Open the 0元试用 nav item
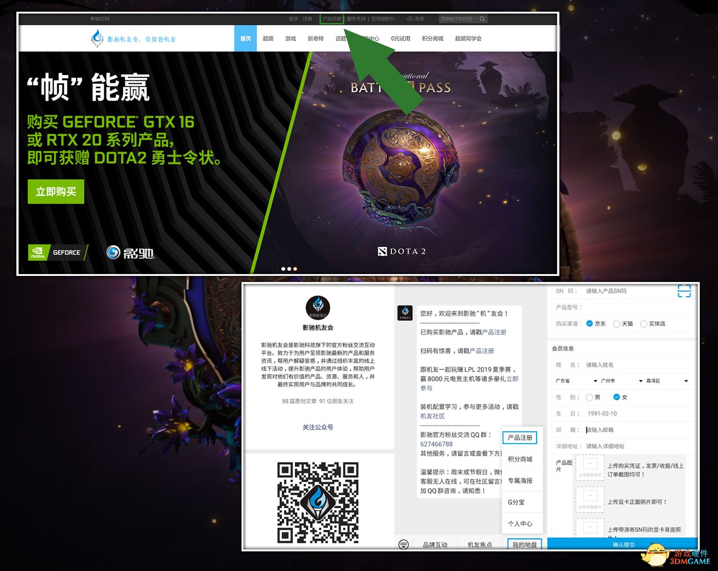 click(x=401, y=38)
